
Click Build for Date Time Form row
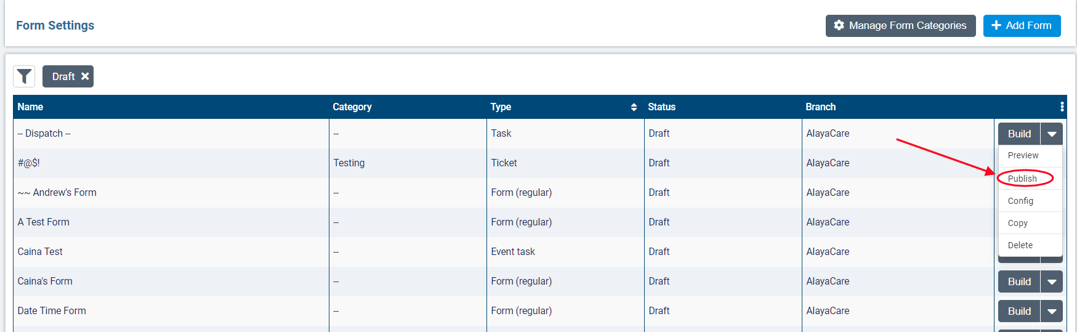(1019, 311)
